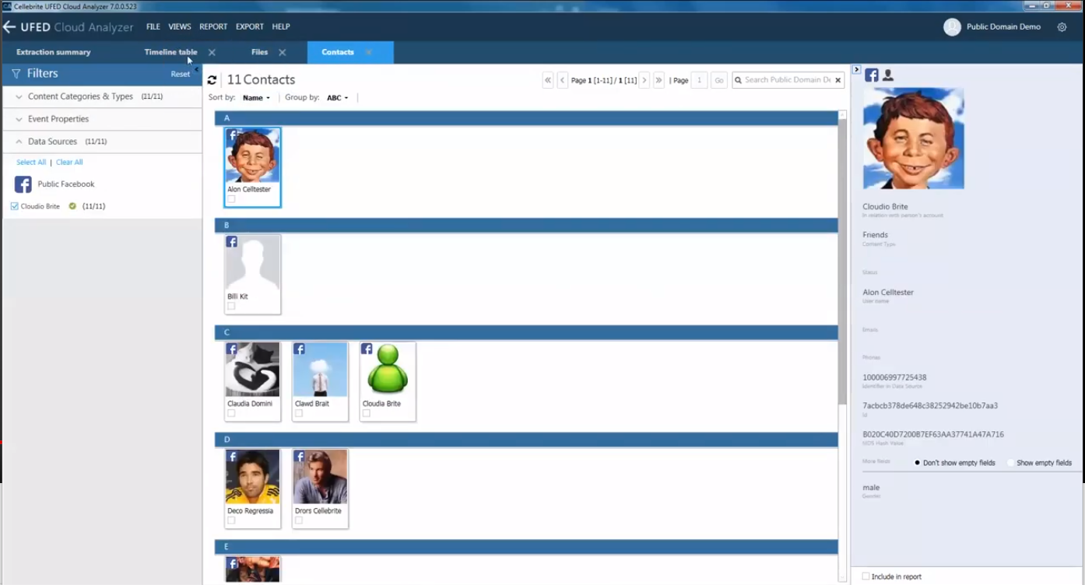Tick the Alon Celltester contact checkbox
This screenshot has width=1085, height=585.
coord(231,199)
